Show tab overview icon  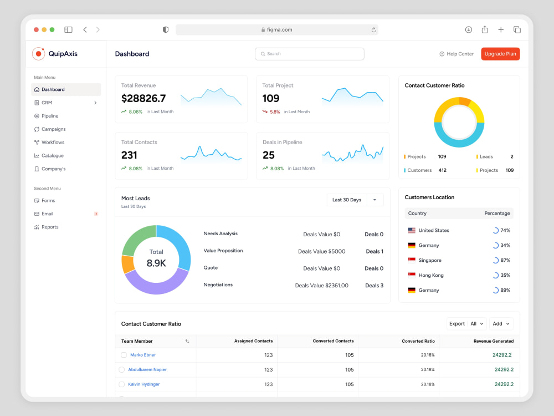[x=517, y=30]
